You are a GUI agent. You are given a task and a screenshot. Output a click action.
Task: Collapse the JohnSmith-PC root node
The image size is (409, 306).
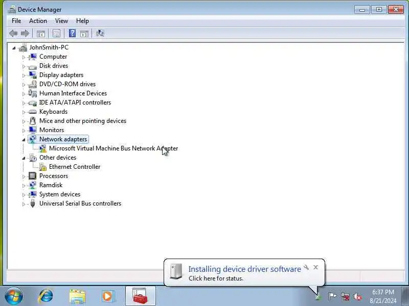[14, 48]
